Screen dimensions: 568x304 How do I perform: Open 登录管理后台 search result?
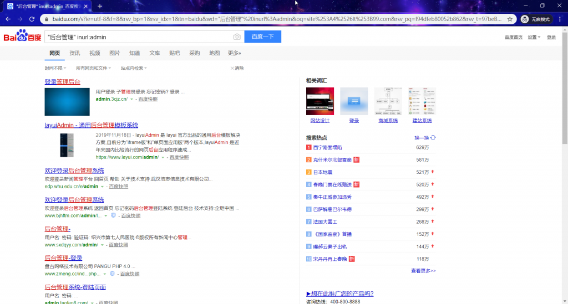click(x=62, y=82)
